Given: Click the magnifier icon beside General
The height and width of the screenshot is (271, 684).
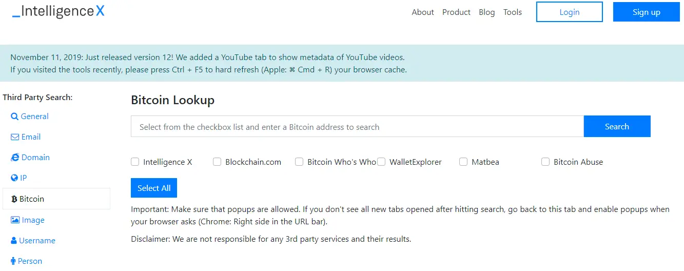Looking at the screenshot, I should 14,117.
